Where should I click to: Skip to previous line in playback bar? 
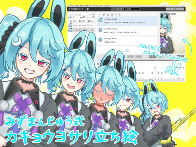click(x=113, y=9)
